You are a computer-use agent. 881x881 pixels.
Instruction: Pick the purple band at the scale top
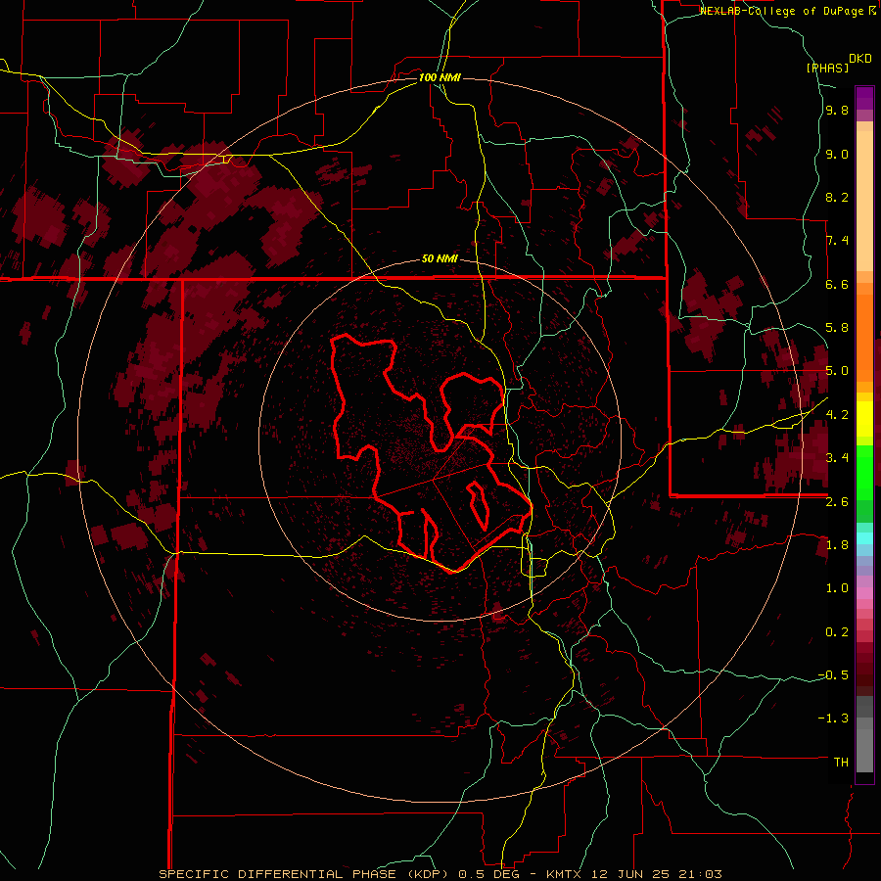coord(864,98)
